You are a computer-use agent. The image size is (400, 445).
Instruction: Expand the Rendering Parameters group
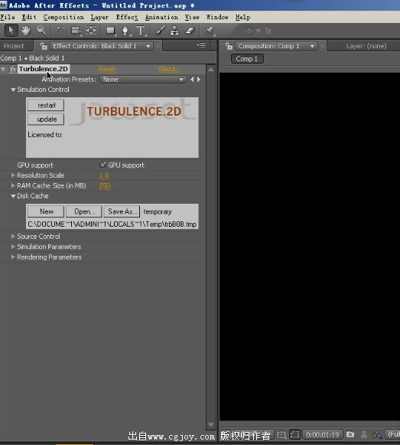(x=13, y=257)
